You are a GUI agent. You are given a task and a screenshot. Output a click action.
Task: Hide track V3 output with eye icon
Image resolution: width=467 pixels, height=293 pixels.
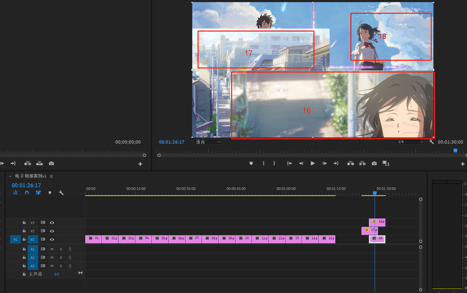click(52, 223)
